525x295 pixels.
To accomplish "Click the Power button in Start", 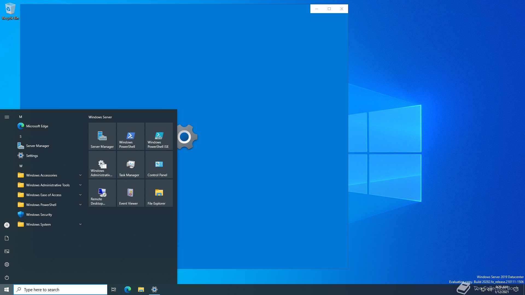I will pos(7,278).
